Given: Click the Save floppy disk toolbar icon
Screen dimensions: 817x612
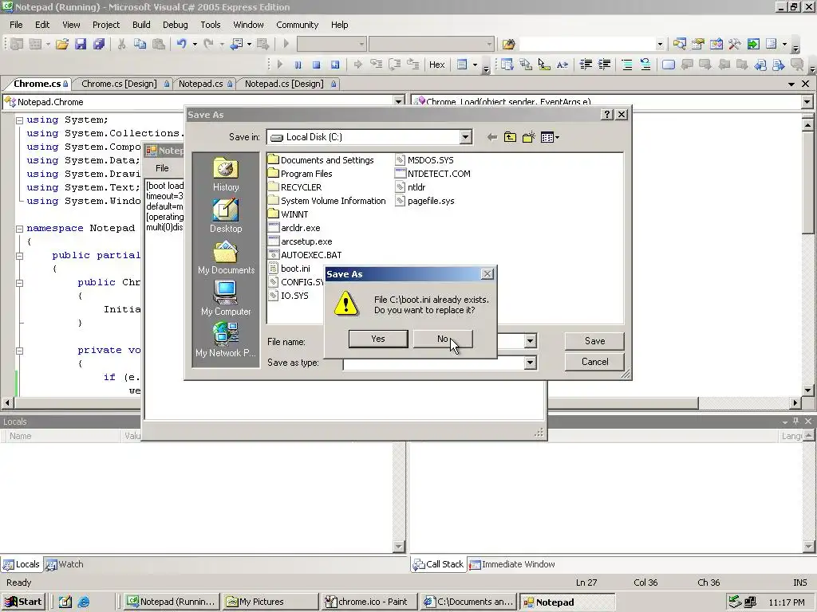Looking at the screenshot, I should [81, 45].
